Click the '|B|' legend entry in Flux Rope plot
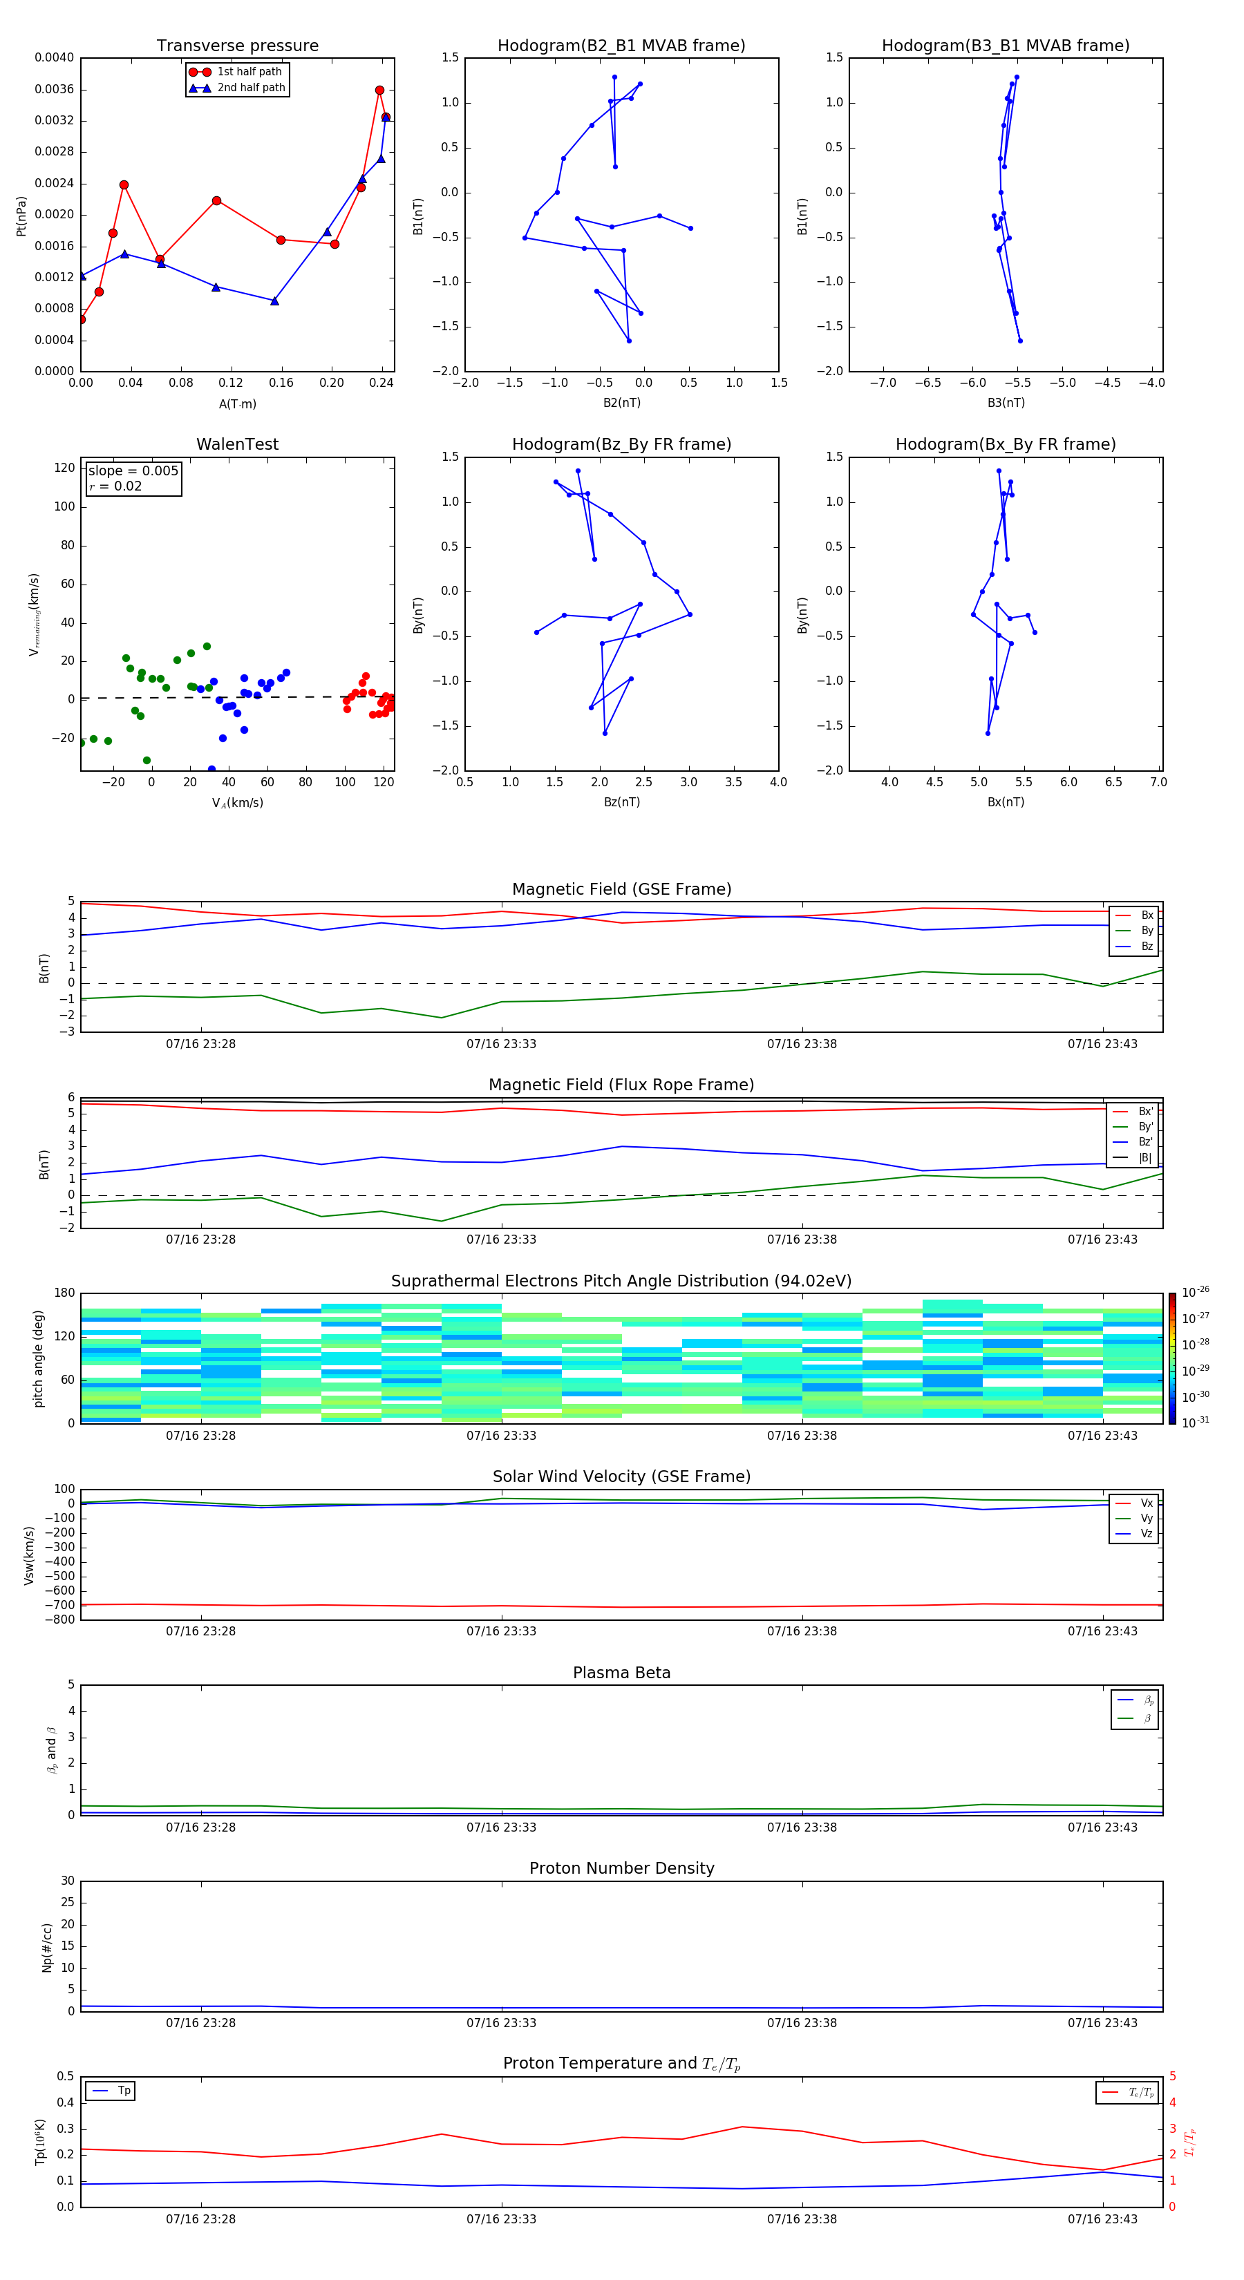 1133,1158
